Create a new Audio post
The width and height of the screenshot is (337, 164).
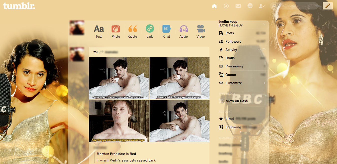(184, 31)
